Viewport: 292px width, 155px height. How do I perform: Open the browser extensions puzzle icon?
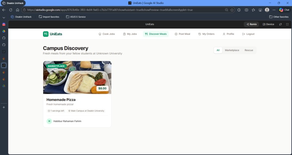[239, 10]
